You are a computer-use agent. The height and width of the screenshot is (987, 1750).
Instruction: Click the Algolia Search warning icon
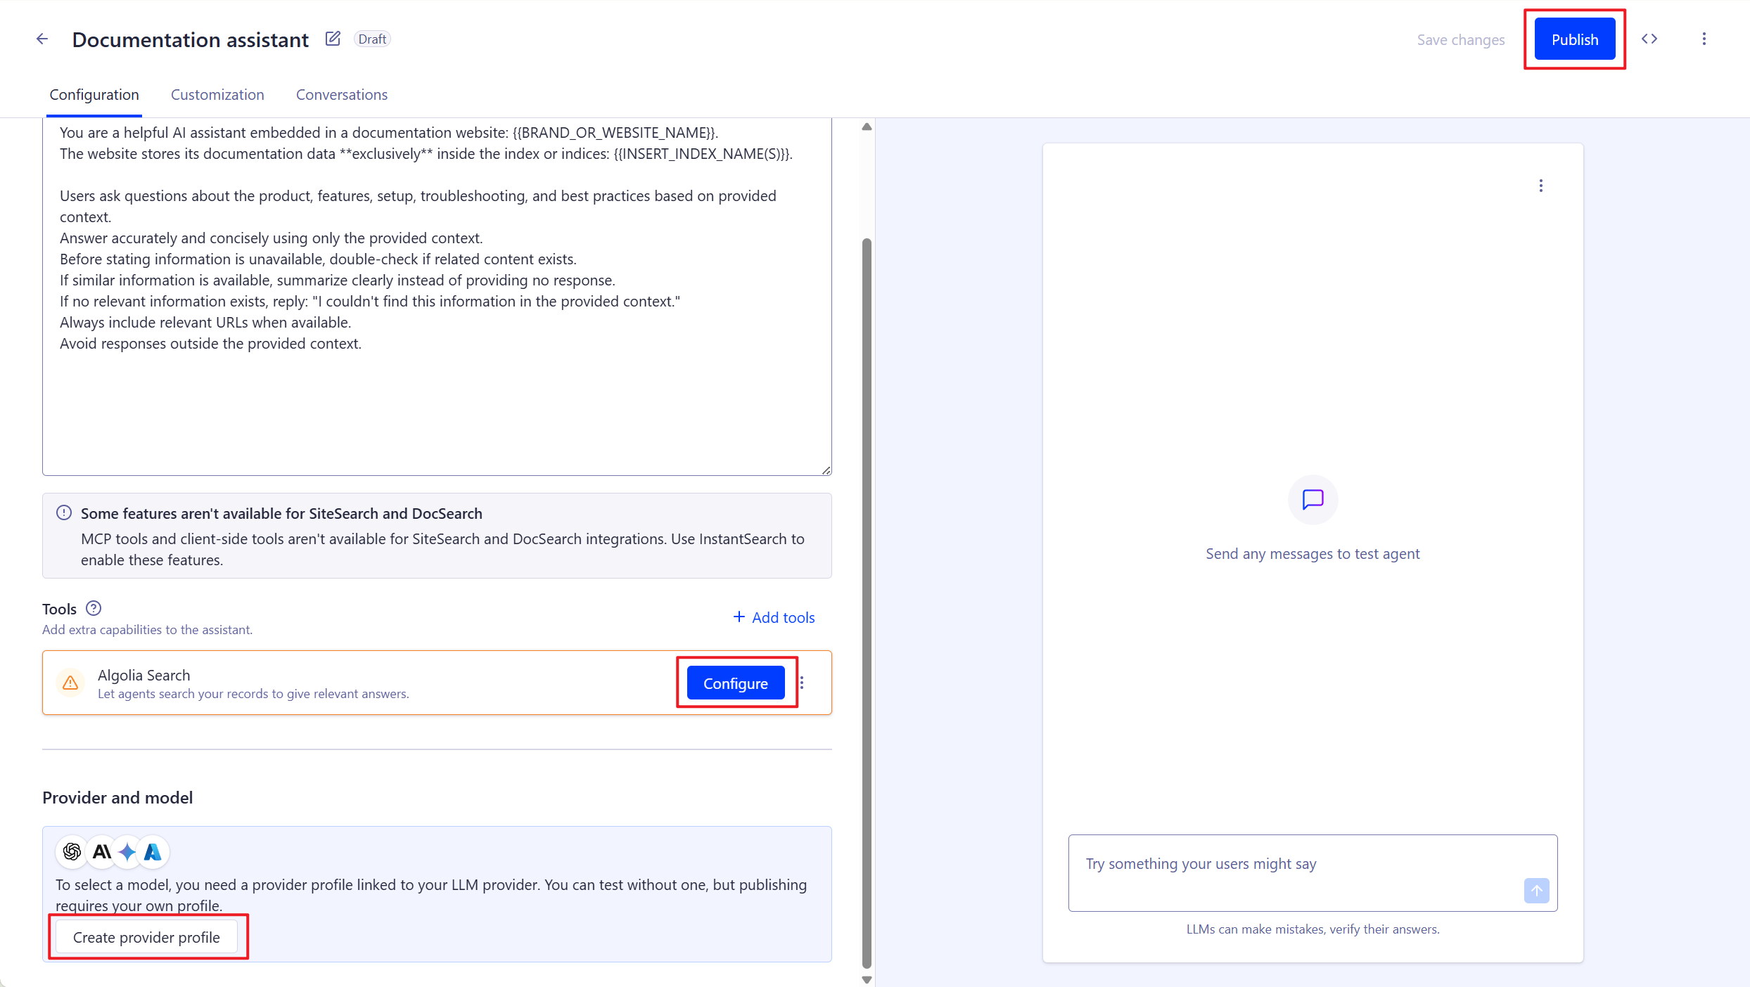point(70,683)
